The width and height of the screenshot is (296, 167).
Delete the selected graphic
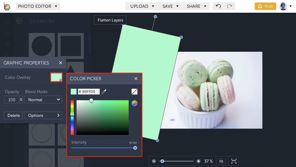(x=14, y=115)
